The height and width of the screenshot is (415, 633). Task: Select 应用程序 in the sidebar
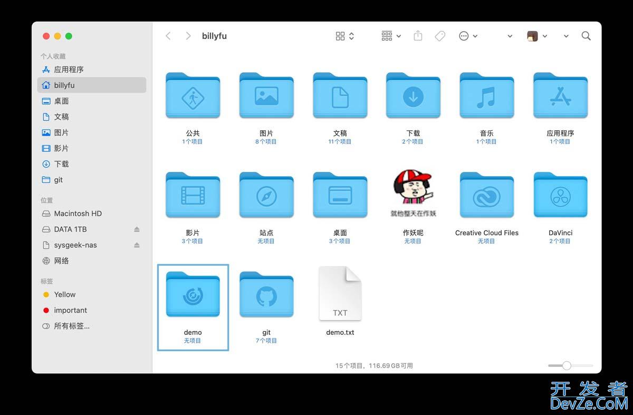(92, 70)
